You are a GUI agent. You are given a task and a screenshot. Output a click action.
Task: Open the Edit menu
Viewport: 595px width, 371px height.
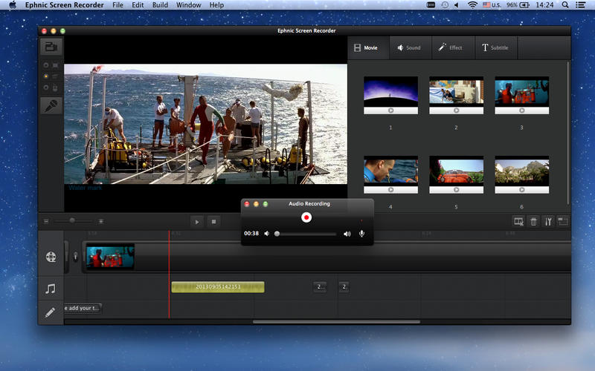click(x=138, y=5)
